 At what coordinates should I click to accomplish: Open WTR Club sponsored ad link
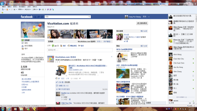(124, 49)
